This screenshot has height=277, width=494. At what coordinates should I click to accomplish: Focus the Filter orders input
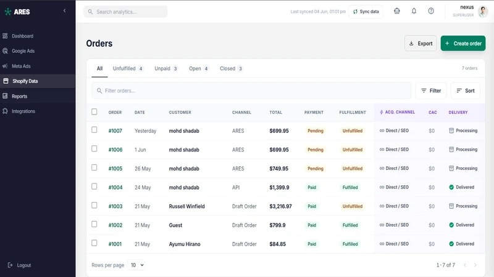tap(251, 90)
